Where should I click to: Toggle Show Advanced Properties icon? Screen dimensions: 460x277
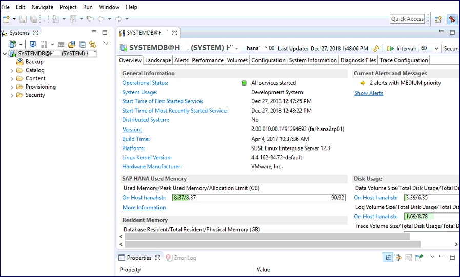[x=398, y=258]
